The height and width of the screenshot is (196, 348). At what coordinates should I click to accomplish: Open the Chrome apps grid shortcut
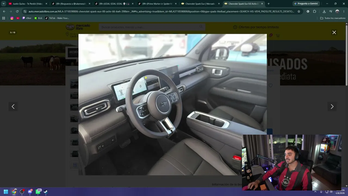[x=4, y=18]
